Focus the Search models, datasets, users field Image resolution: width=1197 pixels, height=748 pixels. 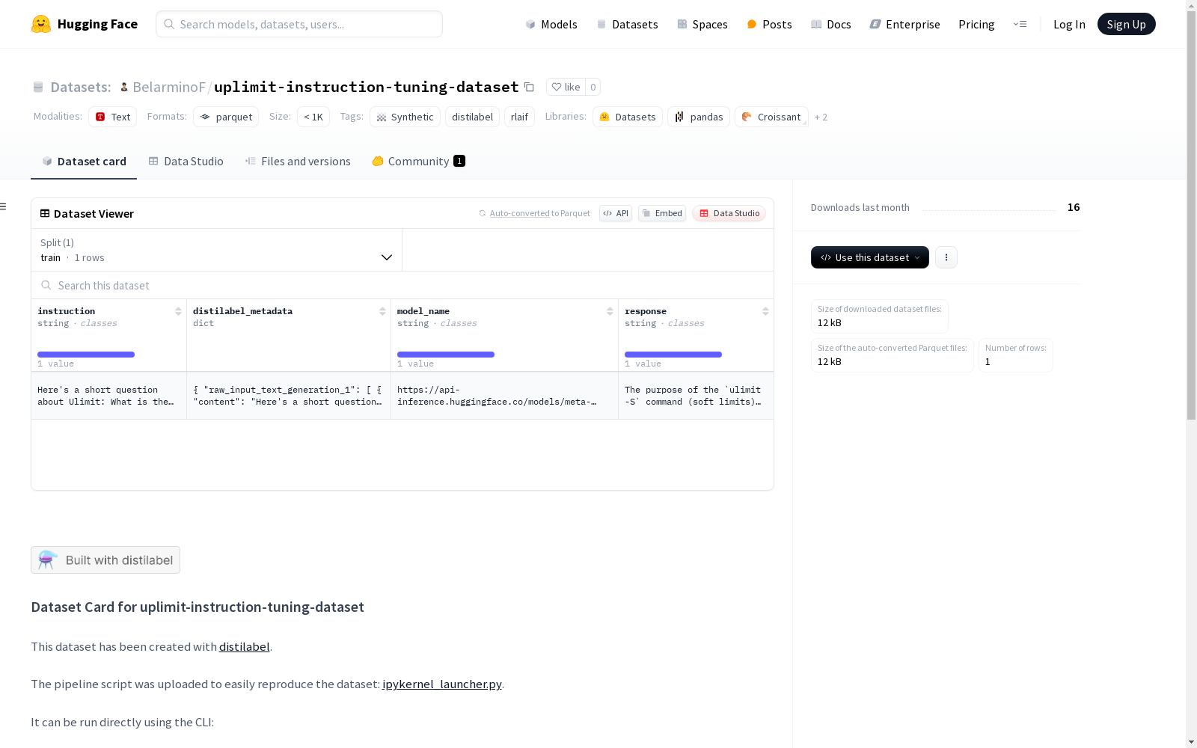299,24
